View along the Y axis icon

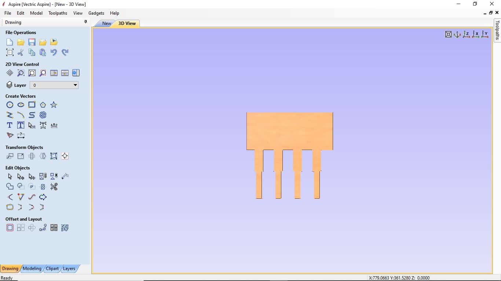(x=485, y=34)
